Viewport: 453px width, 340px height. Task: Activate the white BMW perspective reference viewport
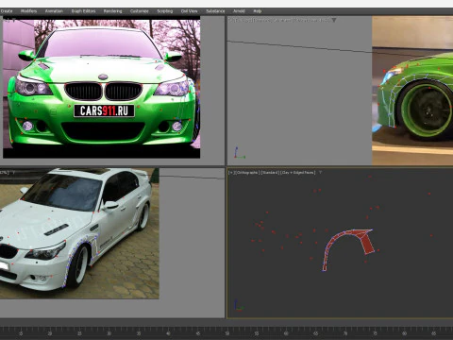point(79,233)
